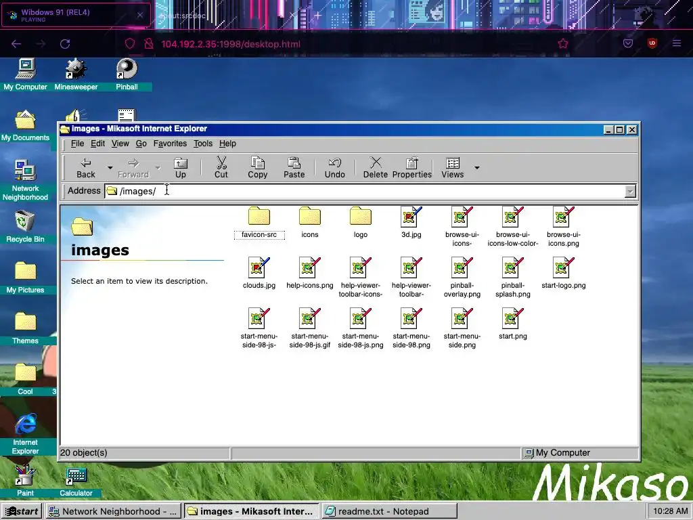
Task: Select the browse-ui-icons-low-color file
Action: click(x=513, y=226)
